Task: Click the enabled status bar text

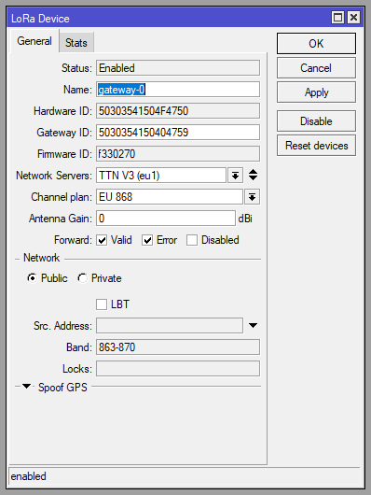Action: click(28, 476)
